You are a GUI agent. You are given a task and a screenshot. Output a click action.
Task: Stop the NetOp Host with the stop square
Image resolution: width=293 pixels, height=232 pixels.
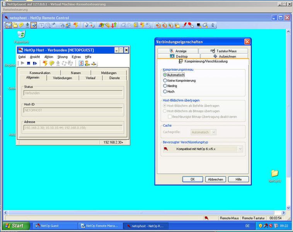pyautogui.click(x=29, y=63)
